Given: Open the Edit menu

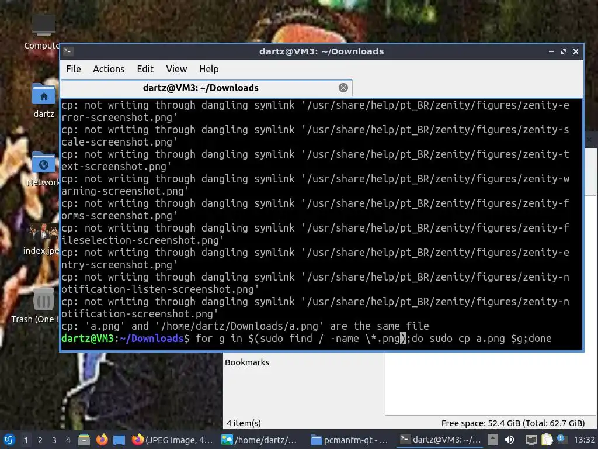Looking at the screenshot, I should point(145,69).
